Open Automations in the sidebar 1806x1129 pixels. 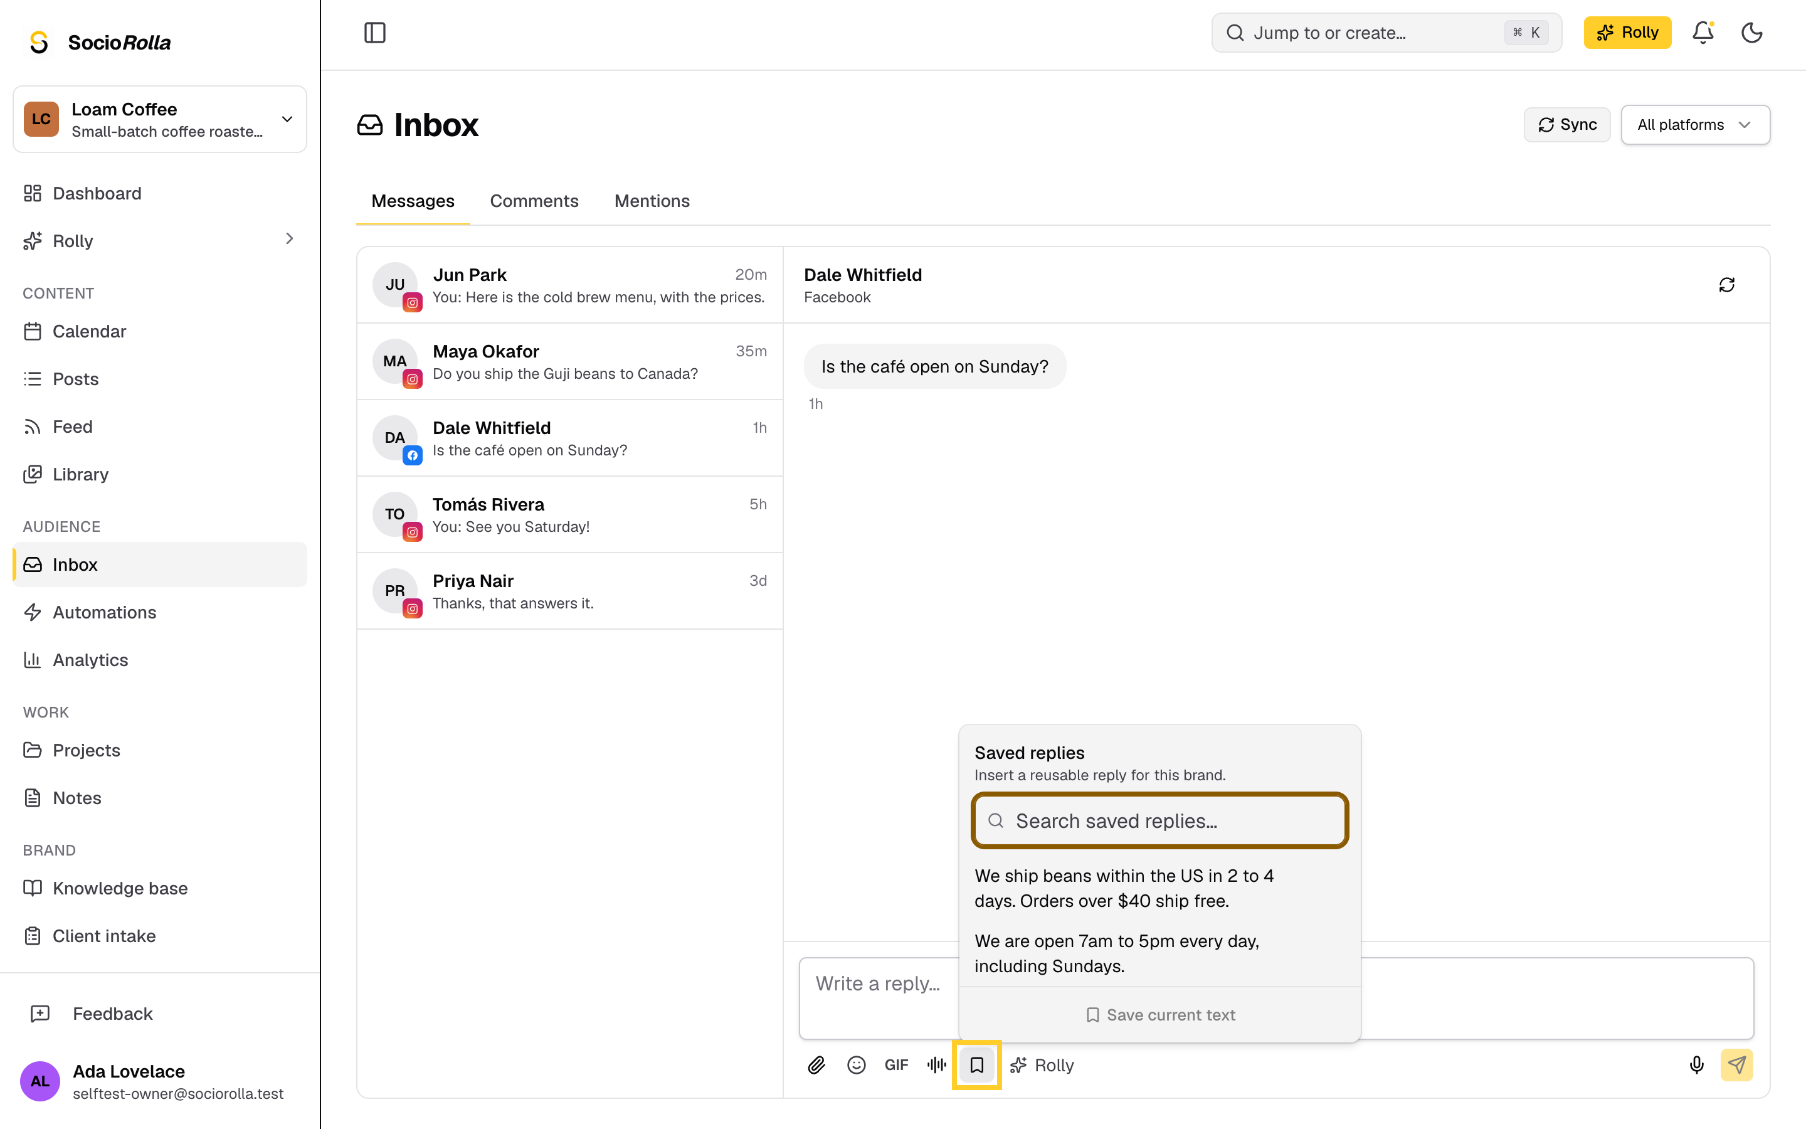point(160,612)
